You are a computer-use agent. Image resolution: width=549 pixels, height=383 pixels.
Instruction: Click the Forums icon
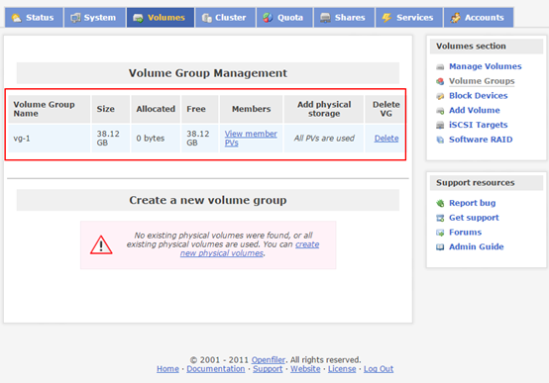440,233
